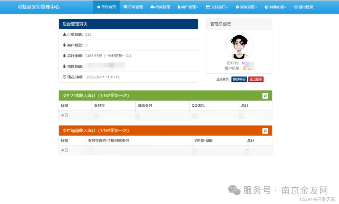Click the bar chart icon beside 订单总数
Image resolution: width=339 pixels, height=204 pixels.
(x=64, y=34)
